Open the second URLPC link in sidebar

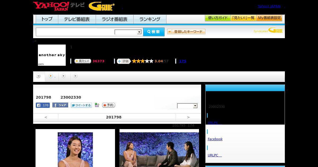[215, 155]
